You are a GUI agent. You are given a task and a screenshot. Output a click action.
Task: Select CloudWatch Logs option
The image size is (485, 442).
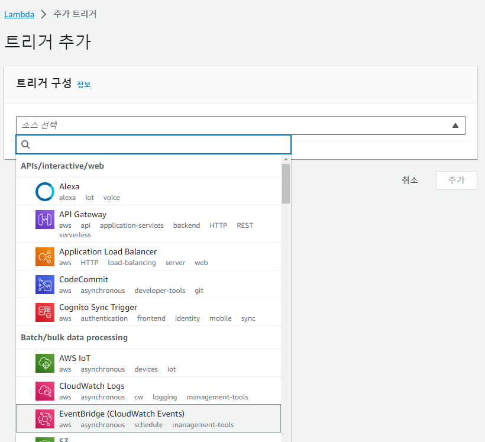click(x=148, y=391)
